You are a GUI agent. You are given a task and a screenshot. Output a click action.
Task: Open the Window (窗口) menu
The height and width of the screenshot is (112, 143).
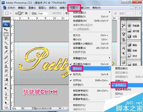(86, 8)
